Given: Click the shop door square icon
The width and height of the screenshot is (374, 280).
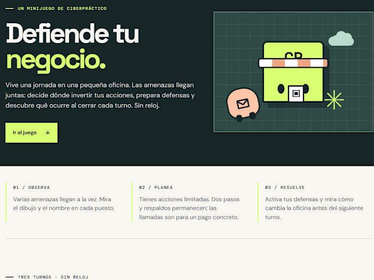Looking at the screenshot, I should [x=296, y=93].
